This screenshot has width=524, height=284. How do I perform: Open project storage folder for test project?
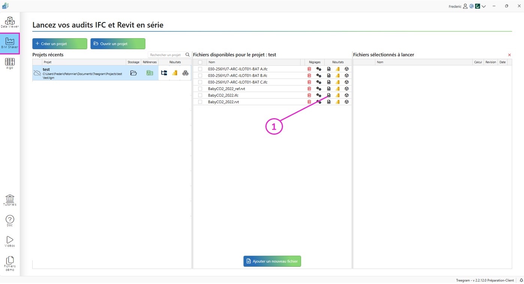pos(133,73)
